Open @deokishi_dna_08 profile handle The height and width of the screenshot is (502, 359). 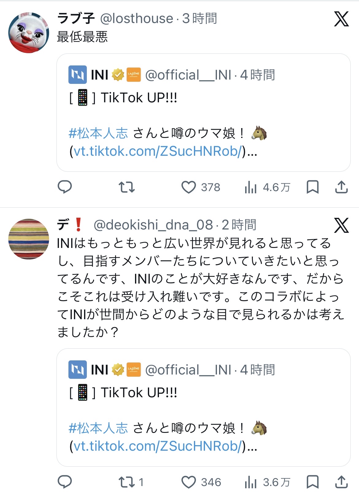[153, 225]
